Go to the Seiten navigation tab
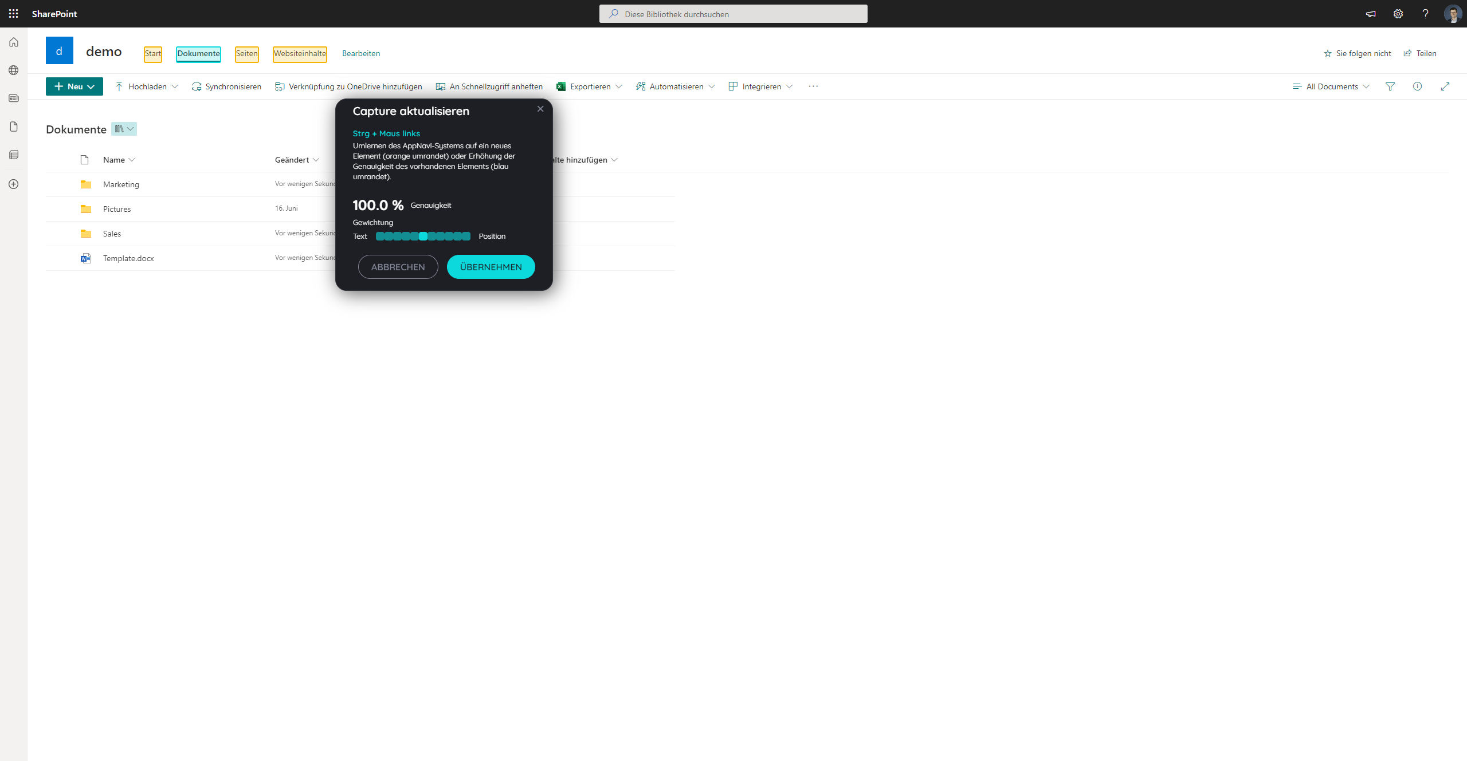 click(x=247, y=54)
